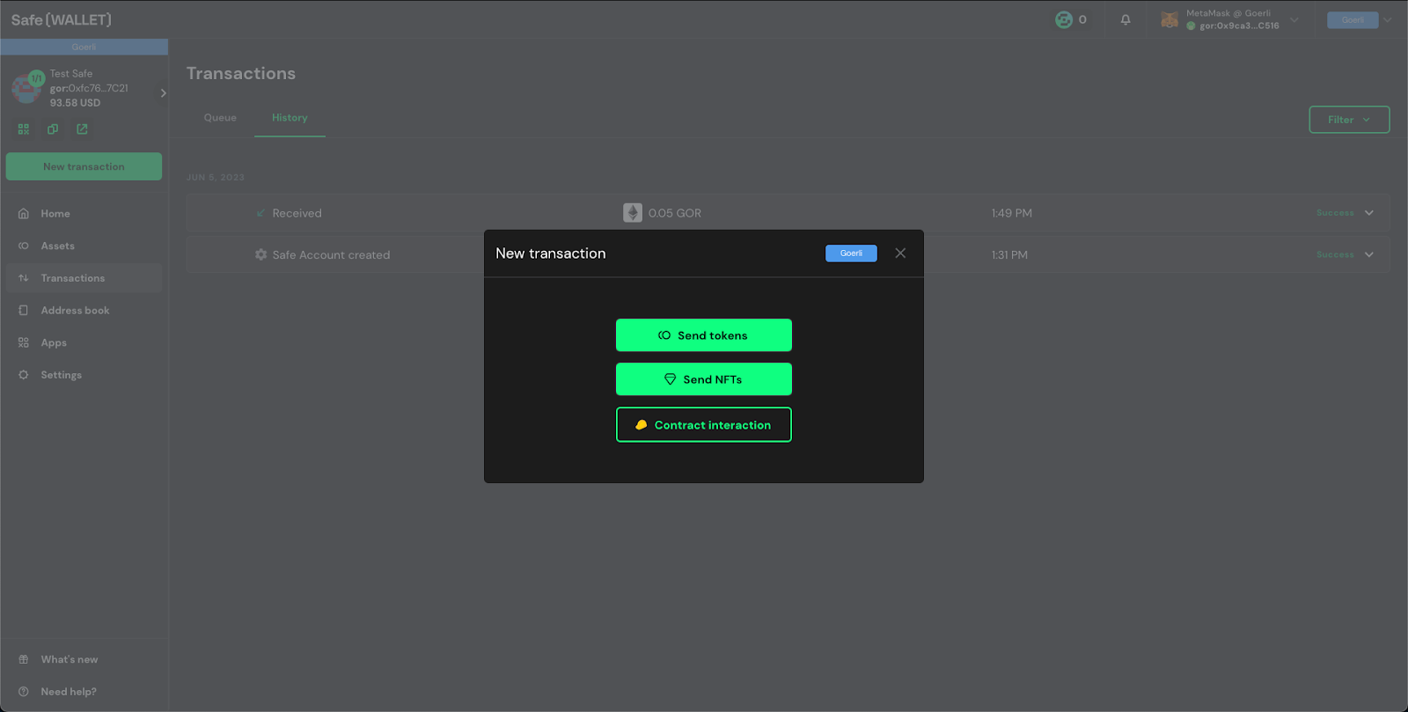This screenshot has height=712, width=1408.
Task: Select the History tab
Action: [x=290, y=118]
